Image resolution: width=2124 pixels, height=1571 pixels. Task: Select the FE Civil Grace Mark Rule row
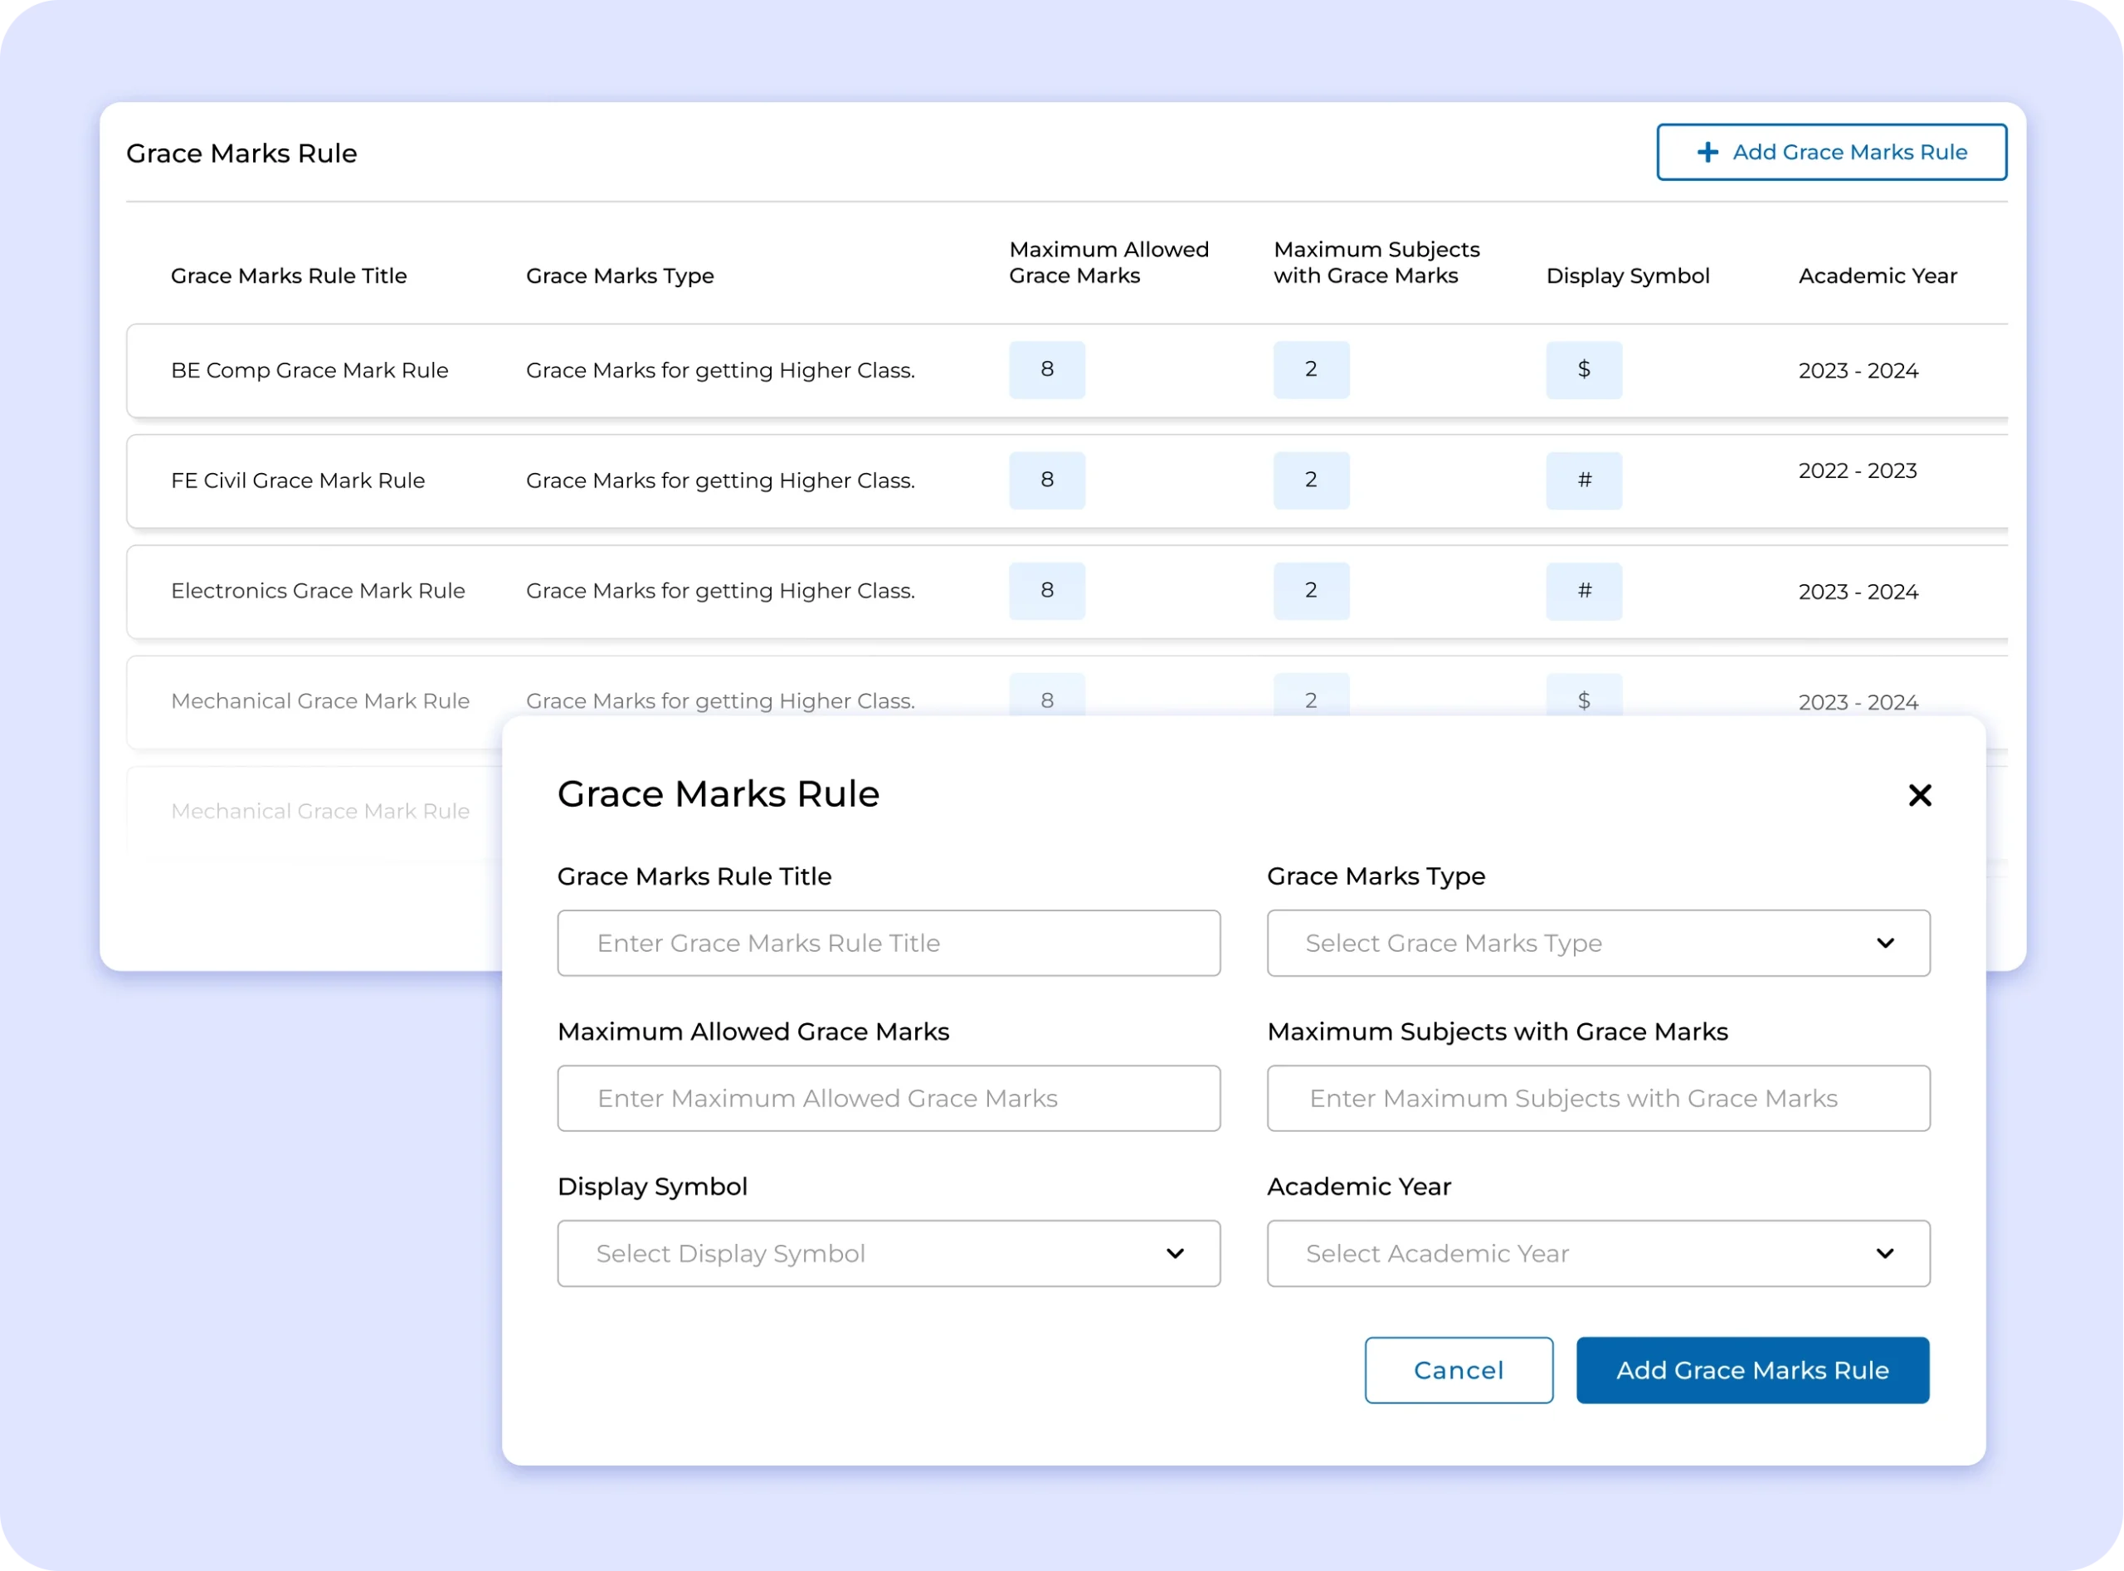298,481
